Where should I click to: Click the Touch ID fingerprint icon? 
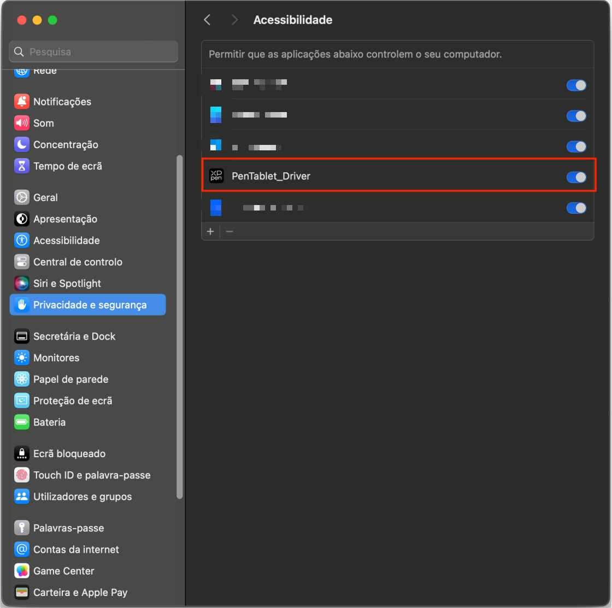pos(22,475)
